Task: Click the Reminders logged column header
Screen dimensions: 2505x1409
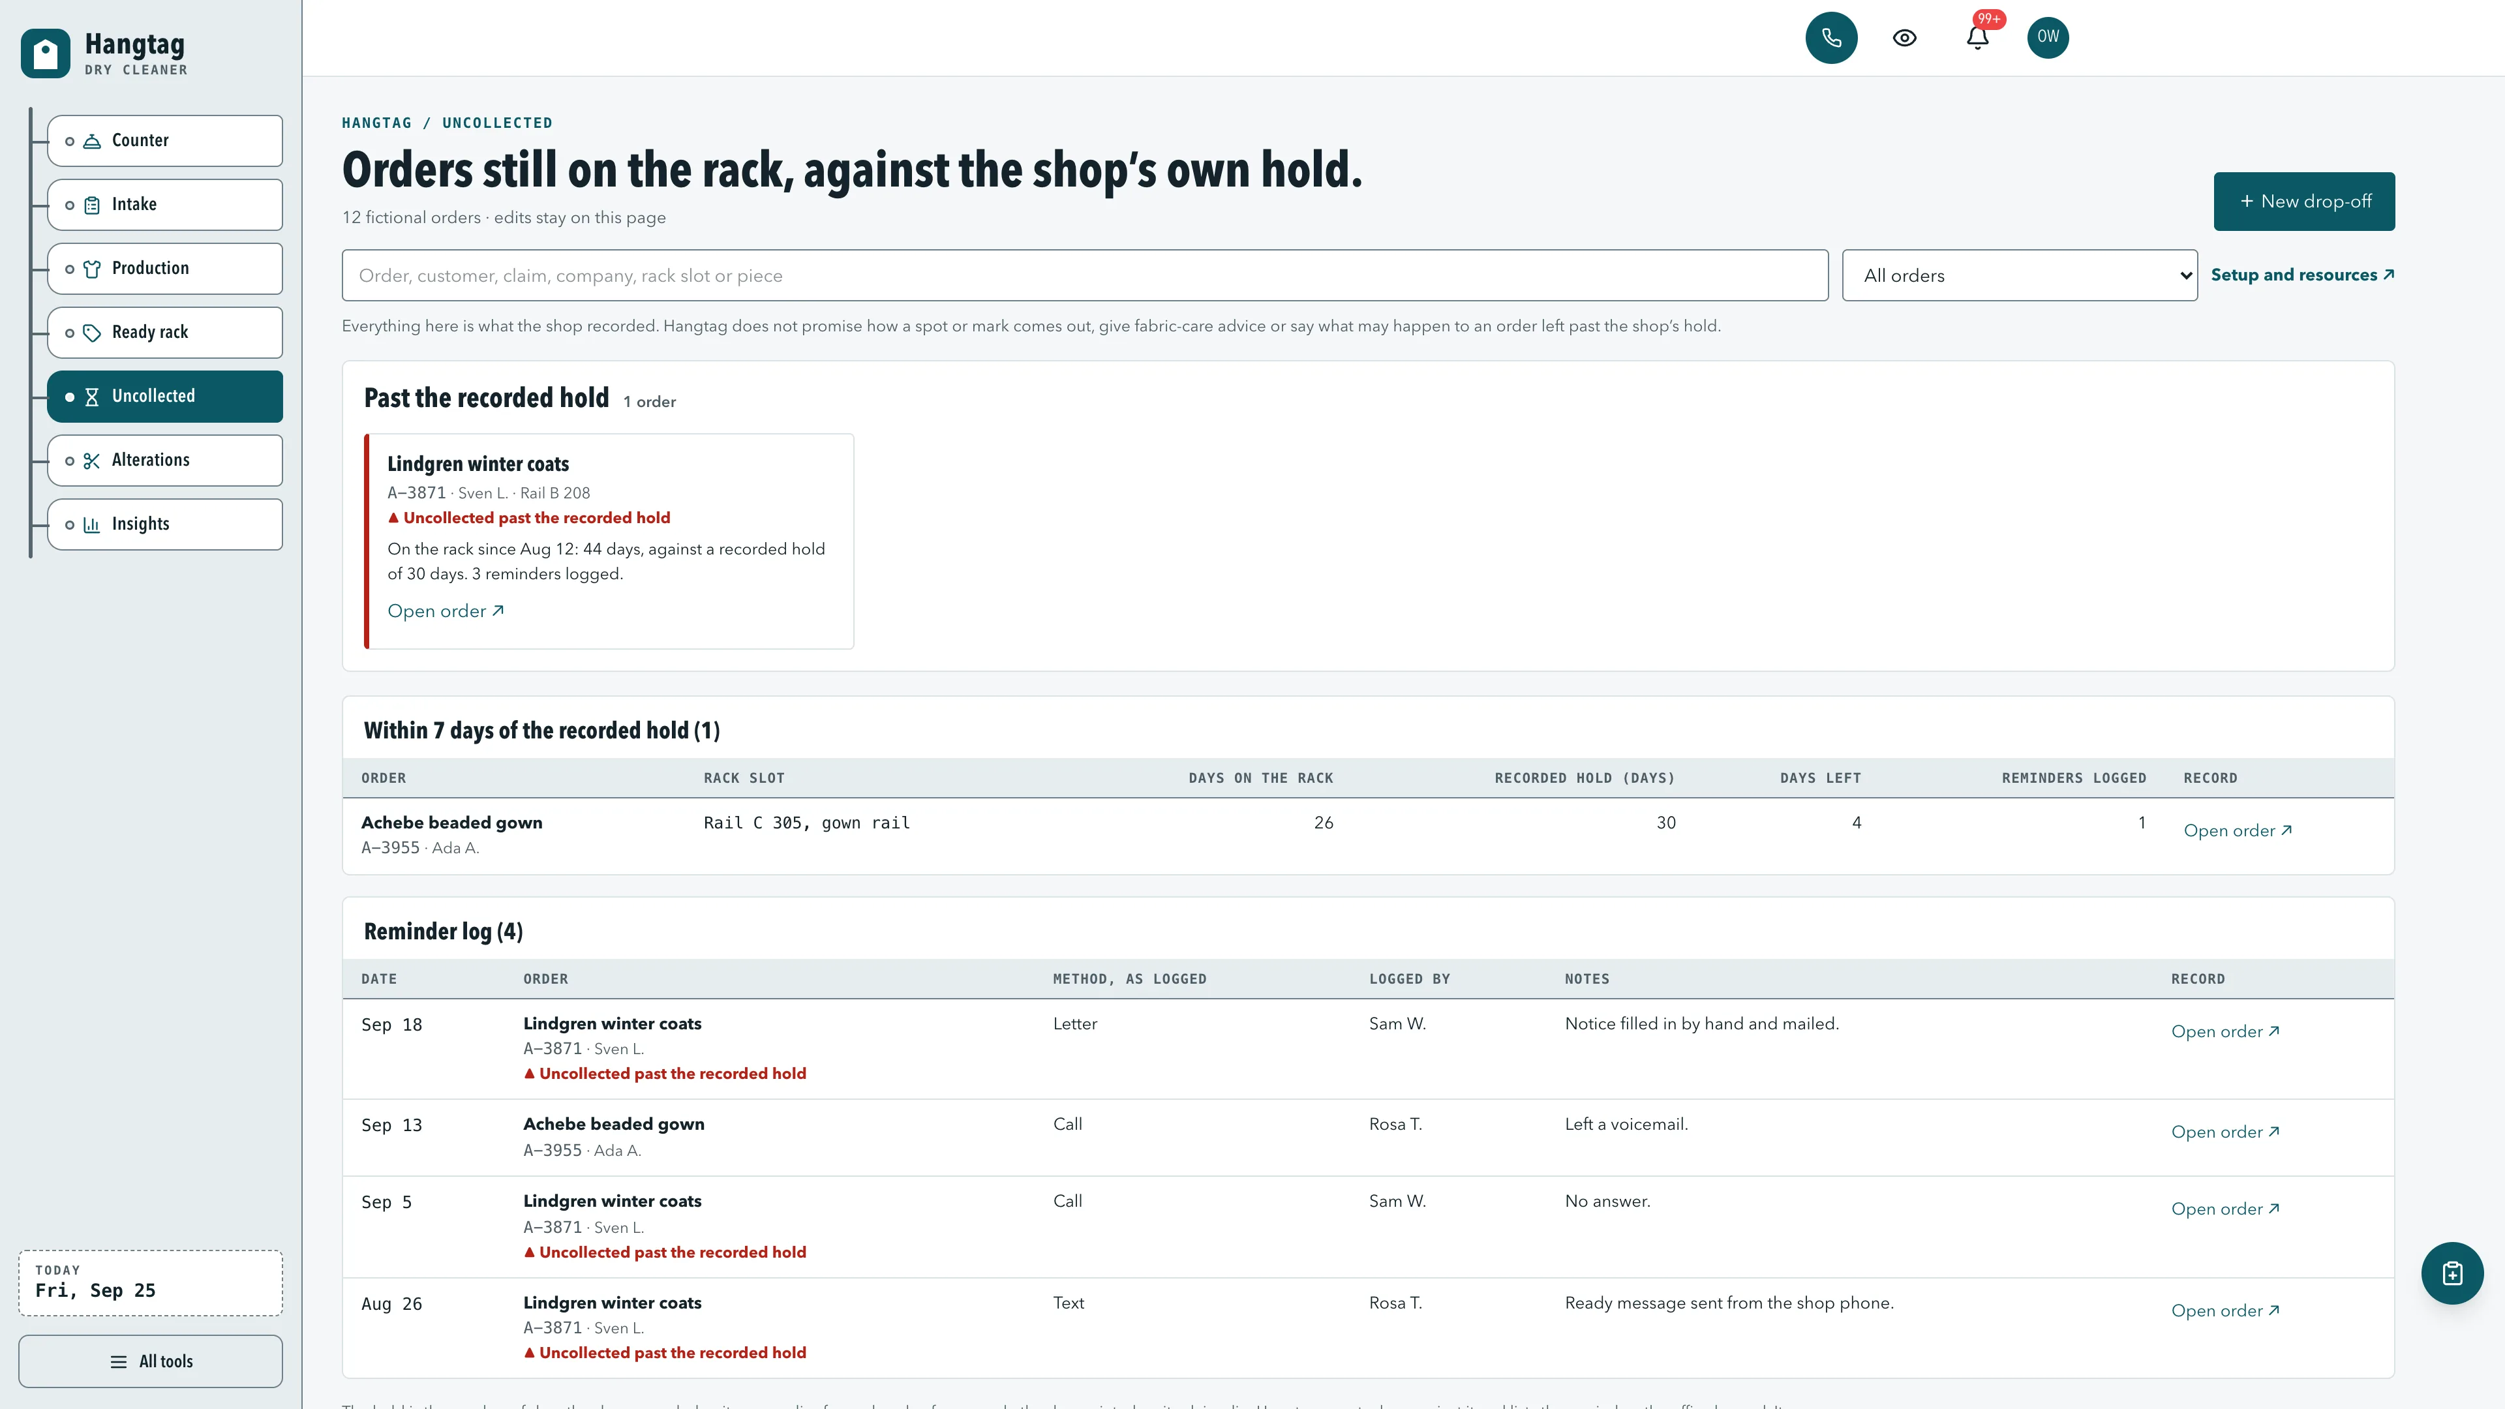Action: coord(2073,778)
